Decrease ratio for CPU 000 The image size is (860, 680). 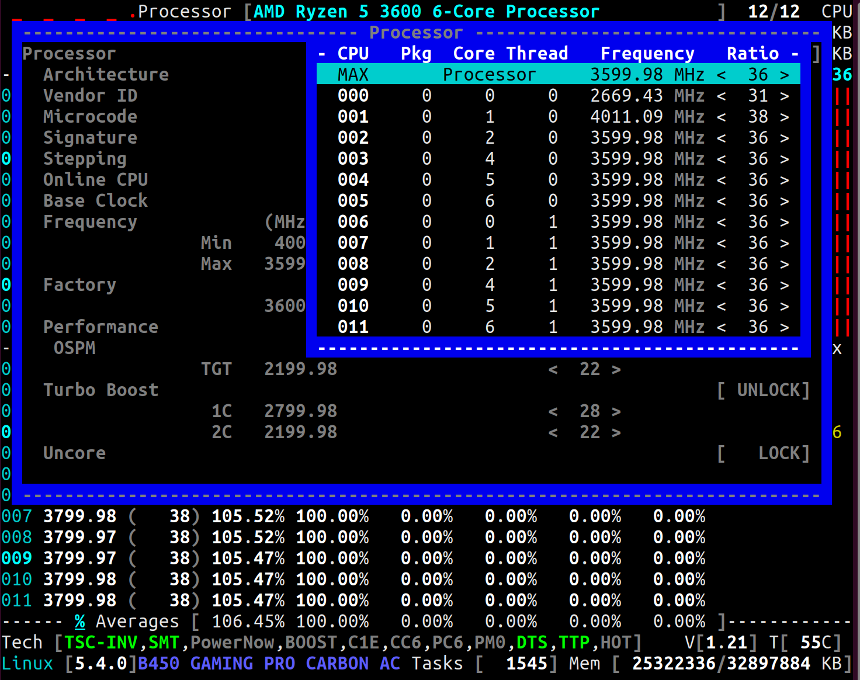(722, 96)
